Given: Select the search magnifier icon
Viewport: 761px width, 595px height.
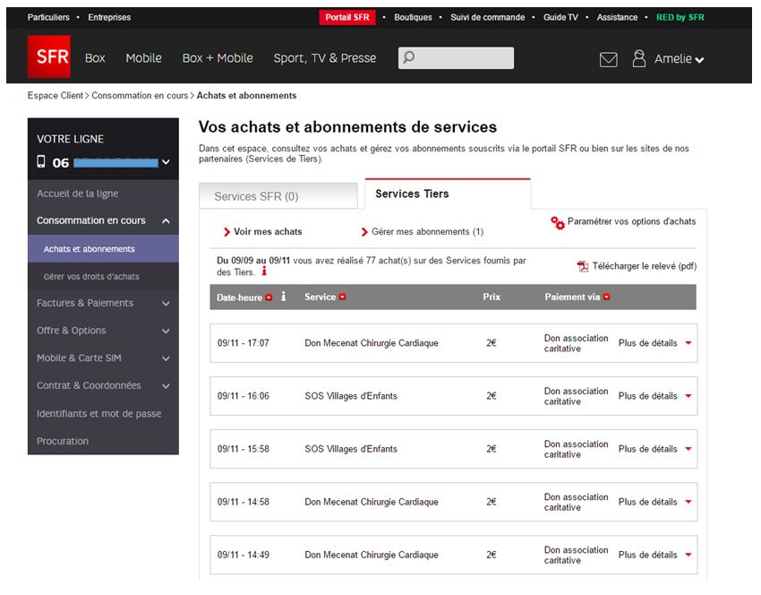Looking at the screenshot, I should click(x=407, y=57).
